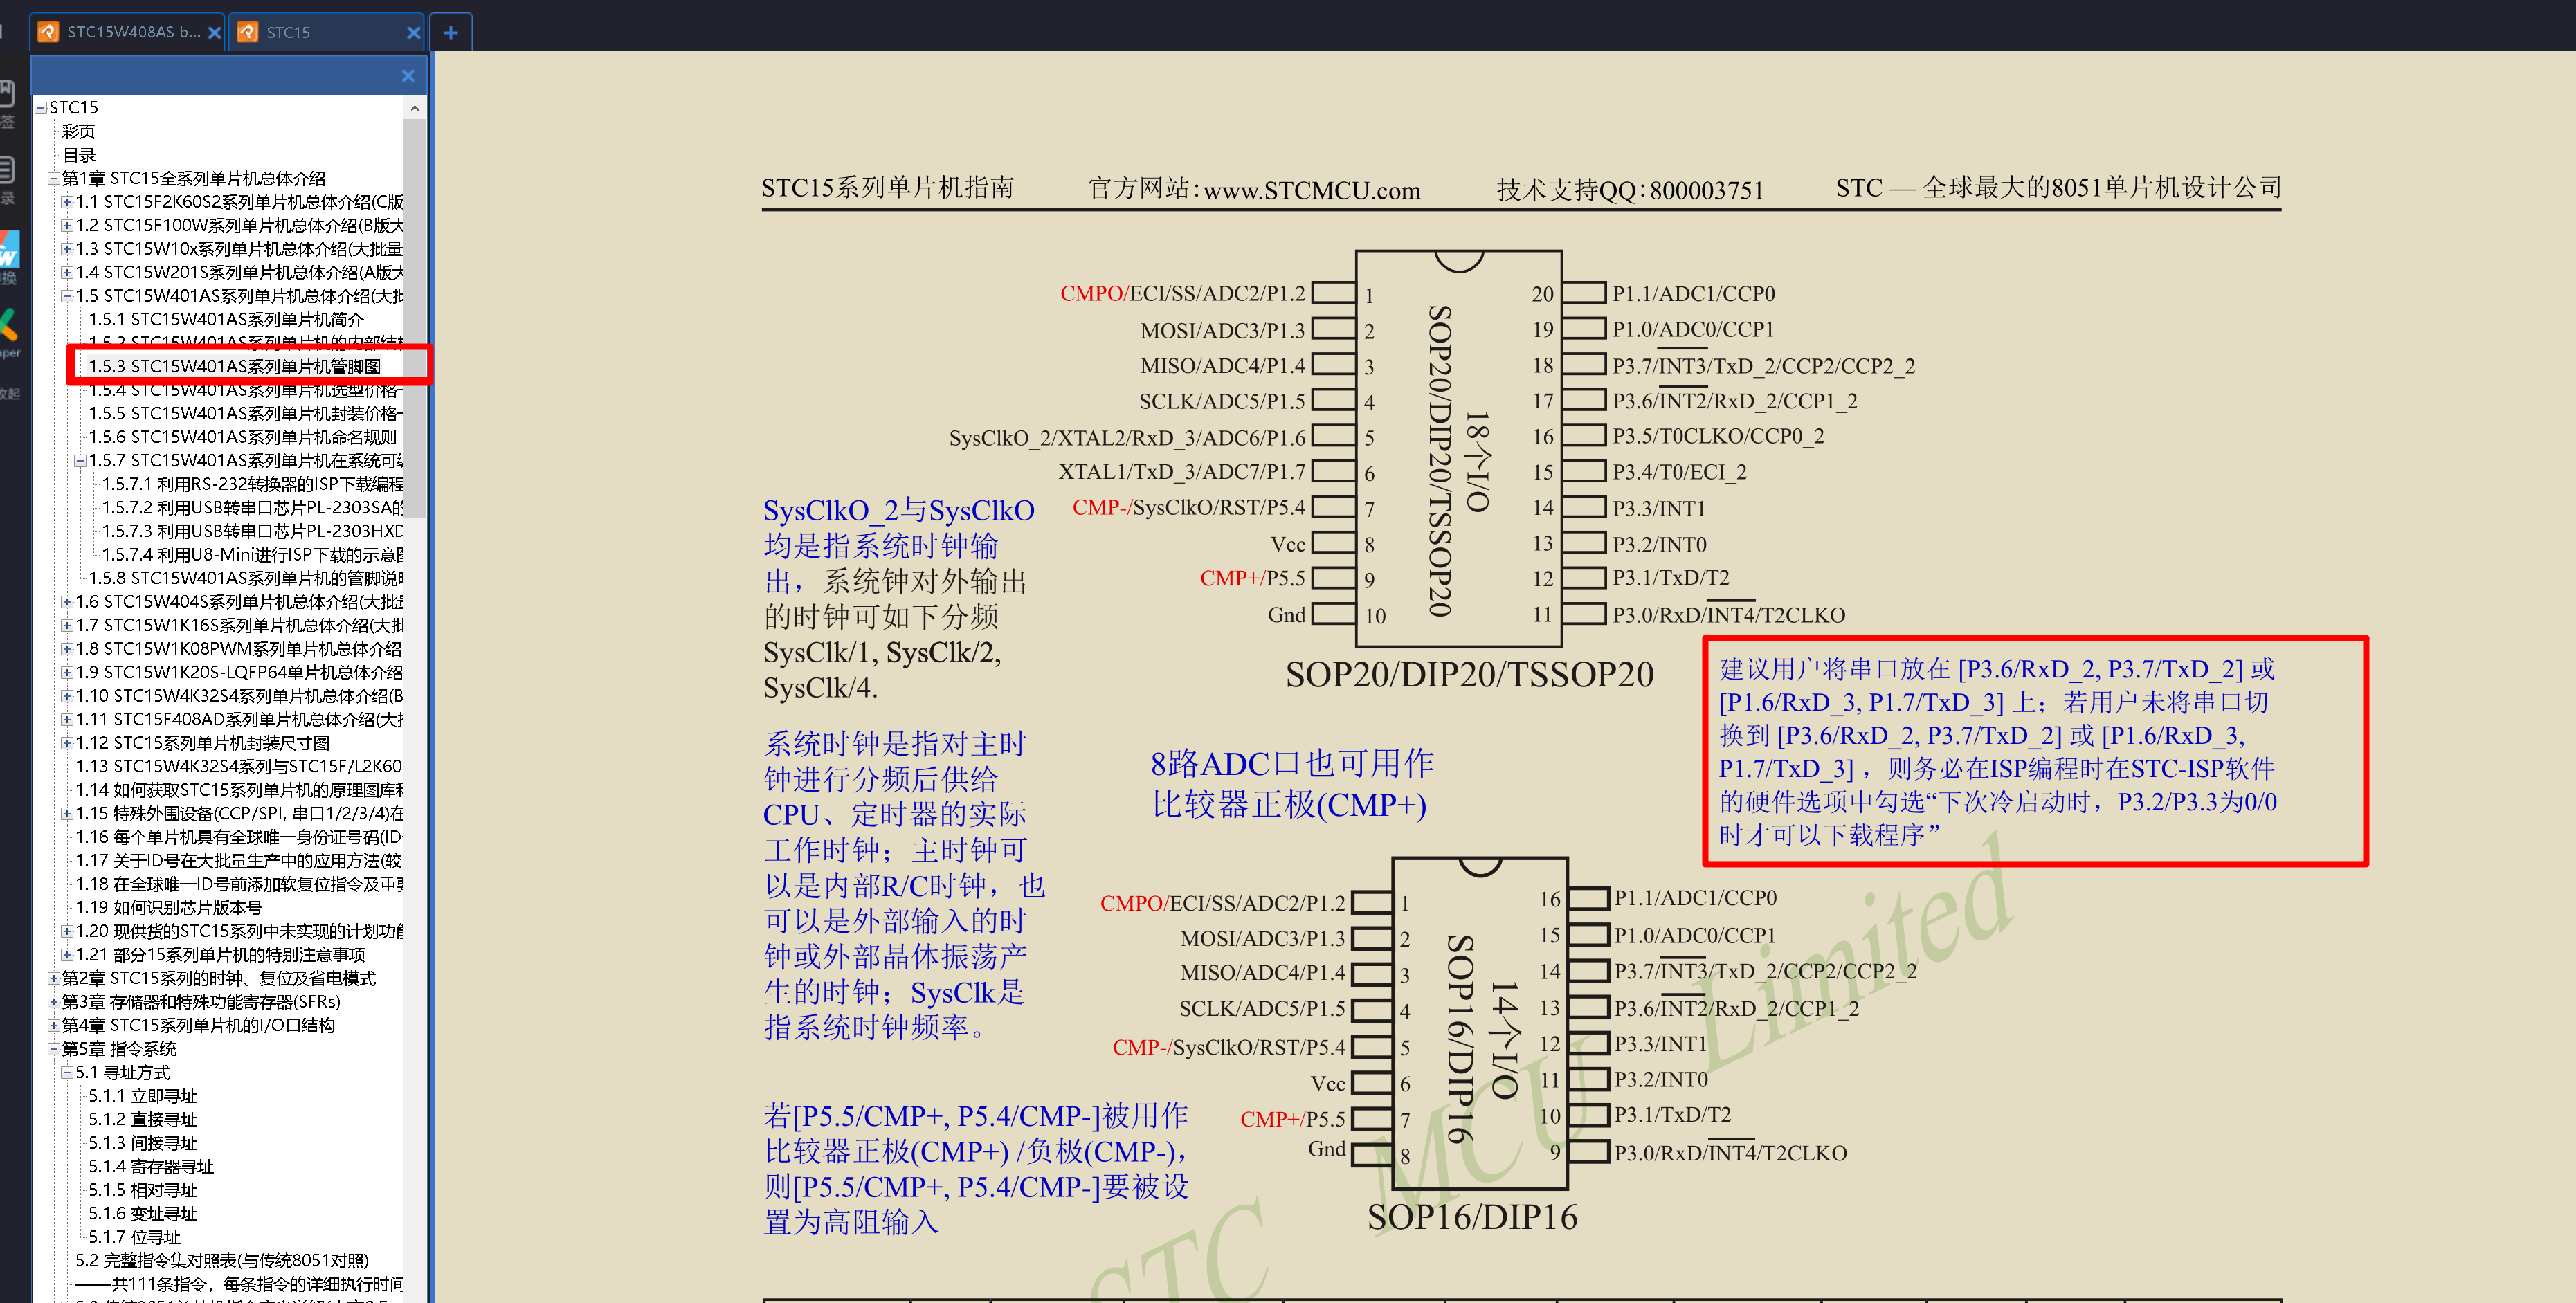Close the bookmarks outline panel
This screenshot has width=2576, height=1303.
408,76
